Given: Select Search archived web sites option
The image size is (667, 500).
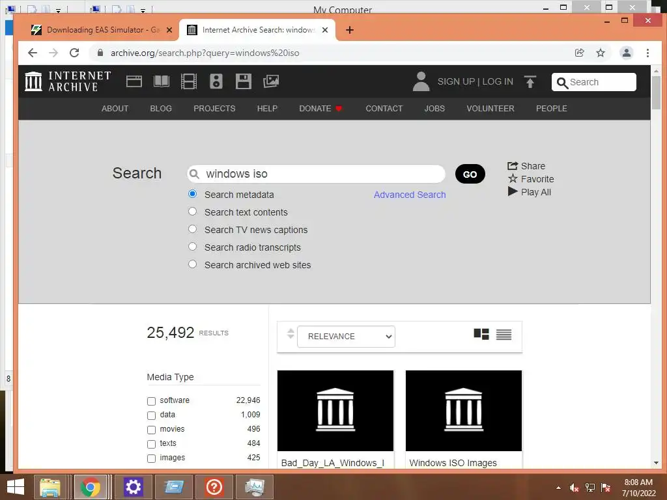Looking at the screenshot, I should (193, 264).
